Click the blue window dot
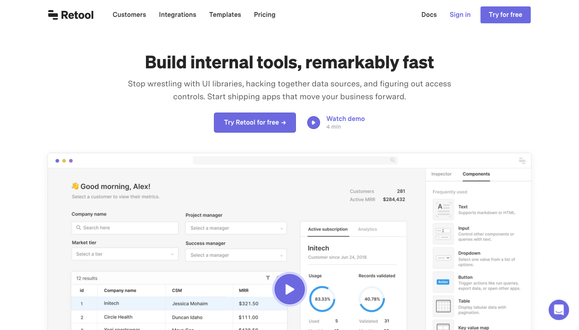 57,161
